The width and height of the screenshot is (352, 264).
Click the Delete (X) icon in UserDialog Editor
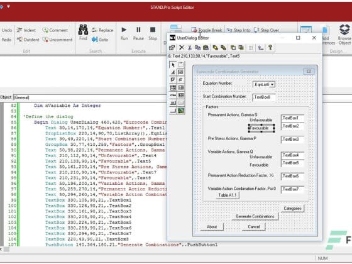point(182,48)
